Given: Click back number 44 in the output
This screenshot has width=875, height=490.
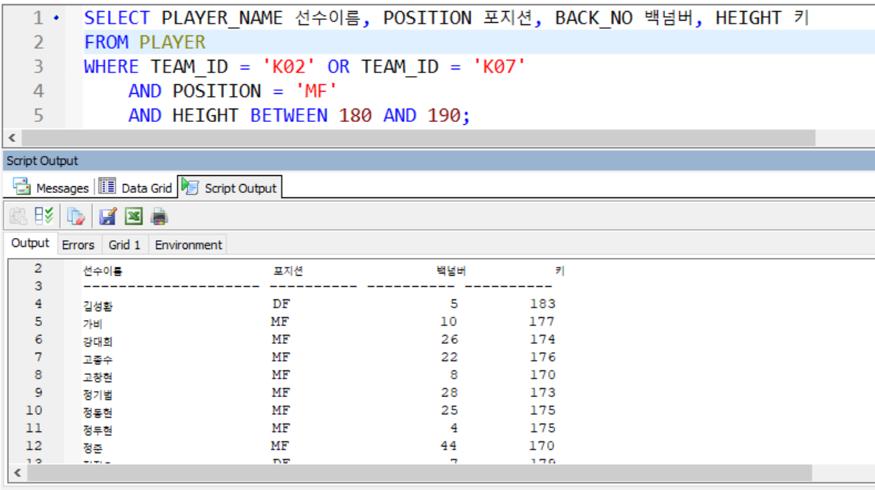Looking at the screenshot, I should coord(448,446).
